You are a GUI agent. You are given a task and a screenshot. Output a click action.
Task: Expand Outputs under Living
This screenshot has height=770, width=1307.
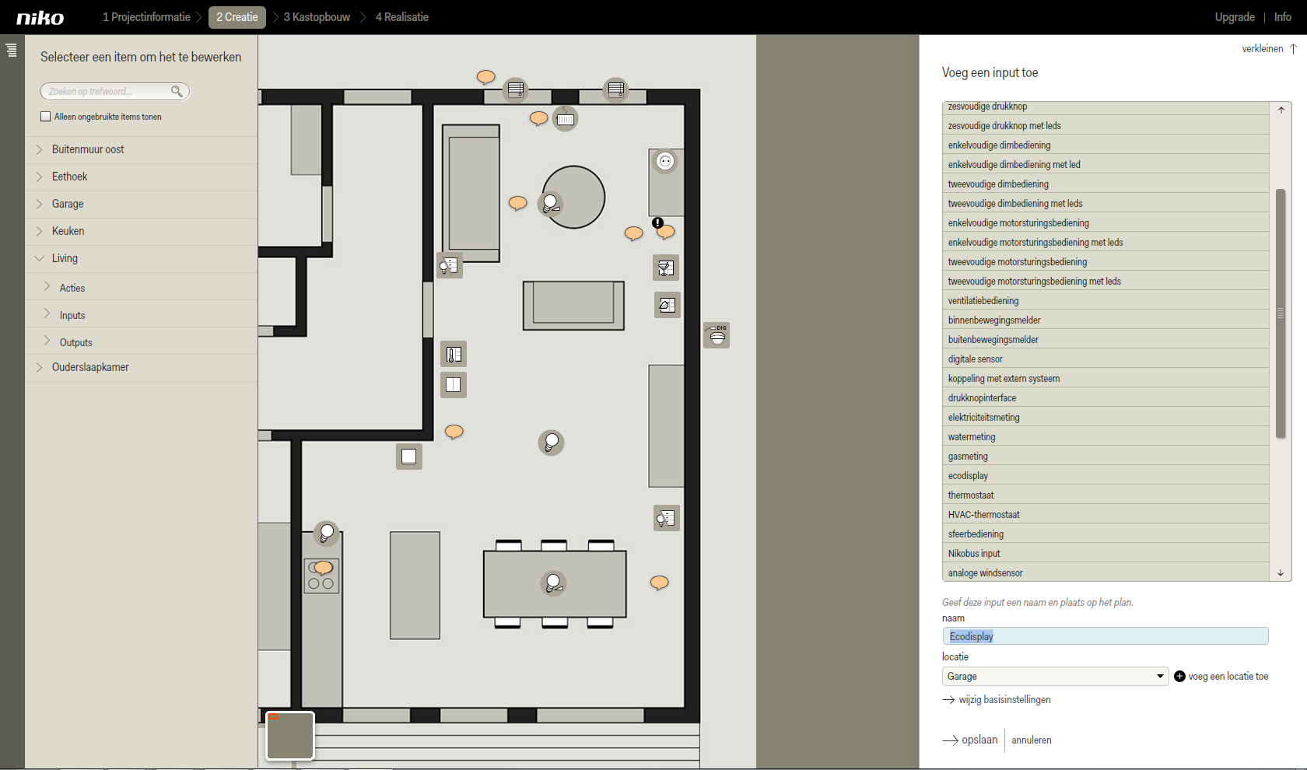(47, 341)
